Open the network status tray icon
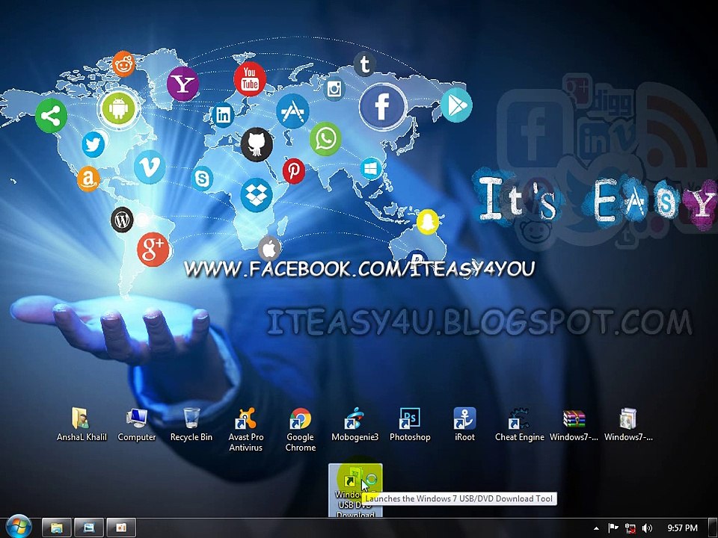Image resolution: width=718 pixels, height=538 pixels. [630, 528]
